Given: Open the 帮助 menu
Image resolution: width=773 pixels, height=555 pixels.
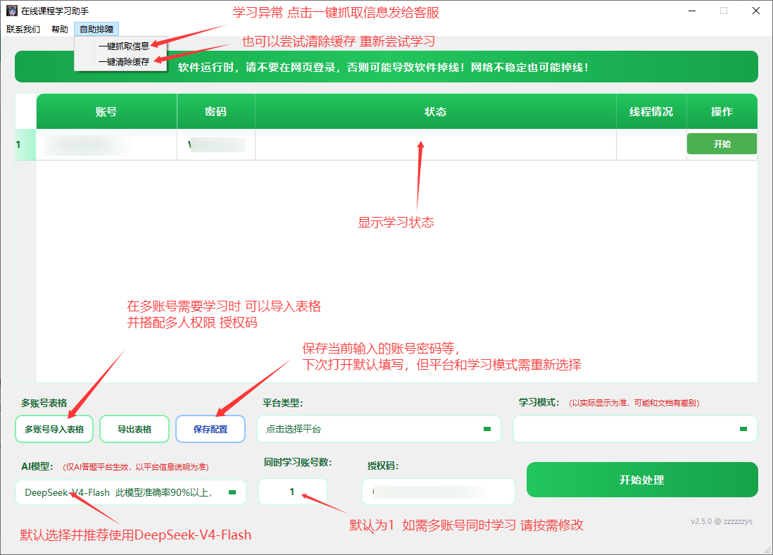Looking at the screenshot, I should point(60,29).
